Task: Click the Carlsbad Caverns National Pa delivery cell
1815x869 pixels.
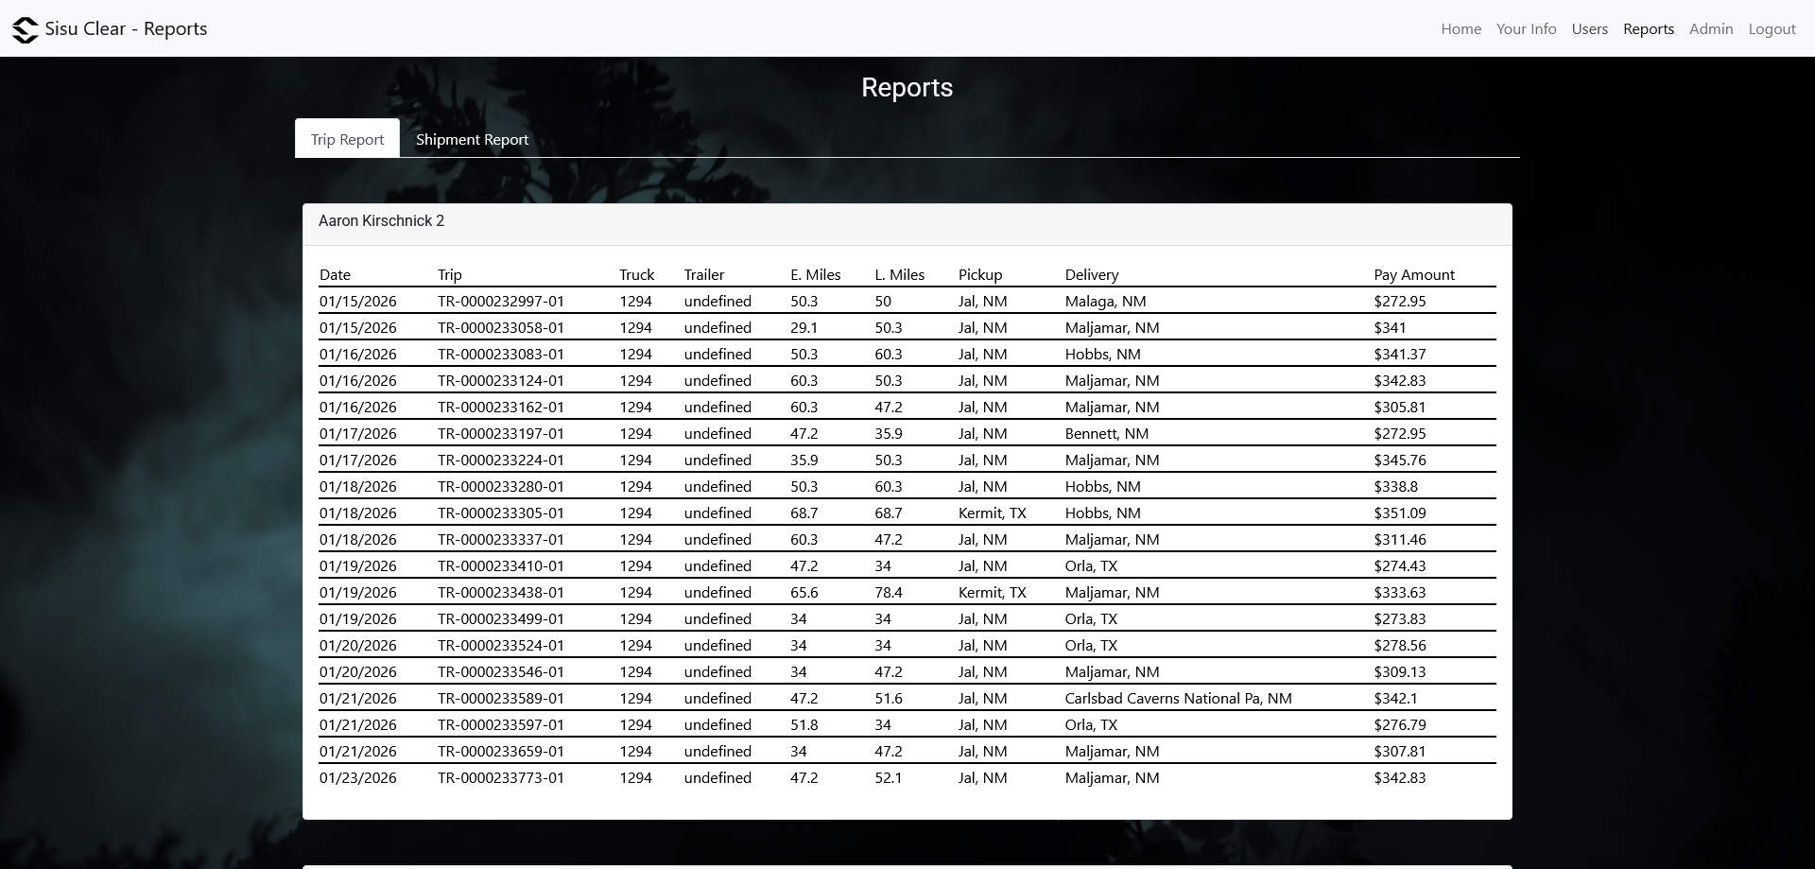Action: (1177, 699)
